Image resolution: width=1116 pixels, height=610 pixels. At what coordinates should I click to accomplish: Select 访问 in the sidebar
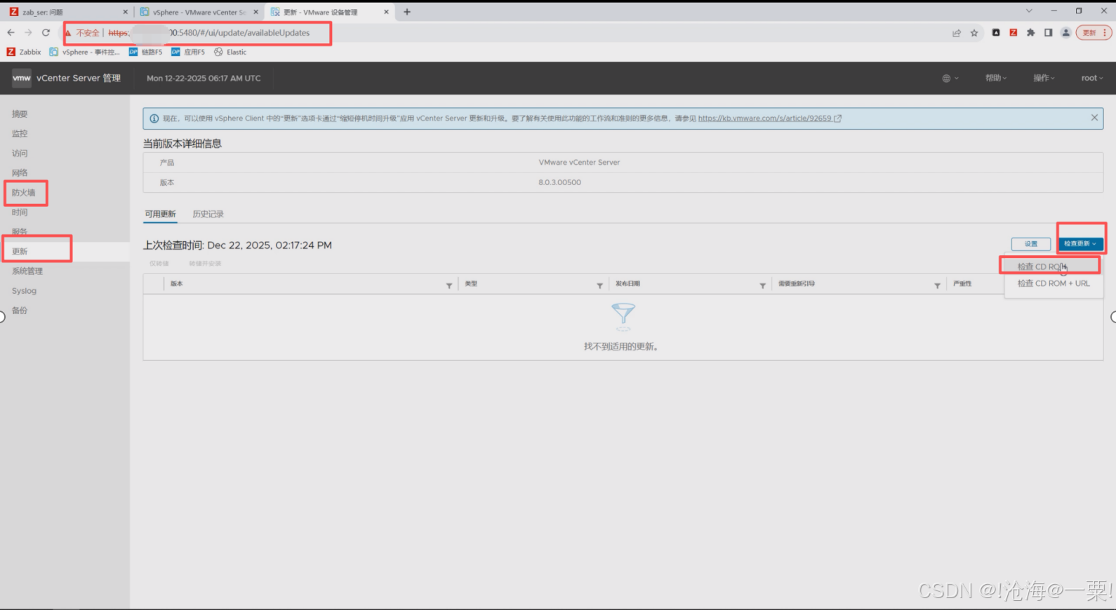click(x=20, y=153)
